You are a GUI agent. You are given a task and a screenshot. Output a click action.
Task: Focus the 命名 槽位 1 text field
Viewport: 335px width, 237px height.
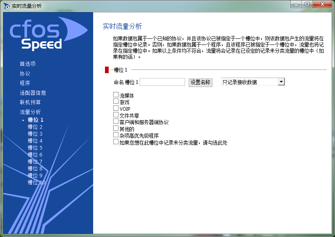point(162,82)
